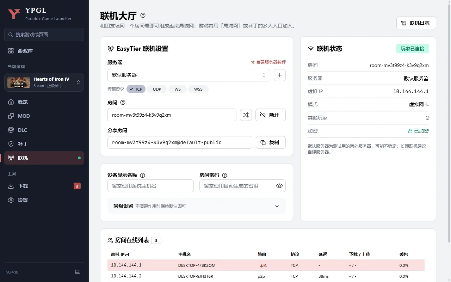This screenshot has width=451, height=282.
Task: Open the DLC page
Action: click(44, 130)
